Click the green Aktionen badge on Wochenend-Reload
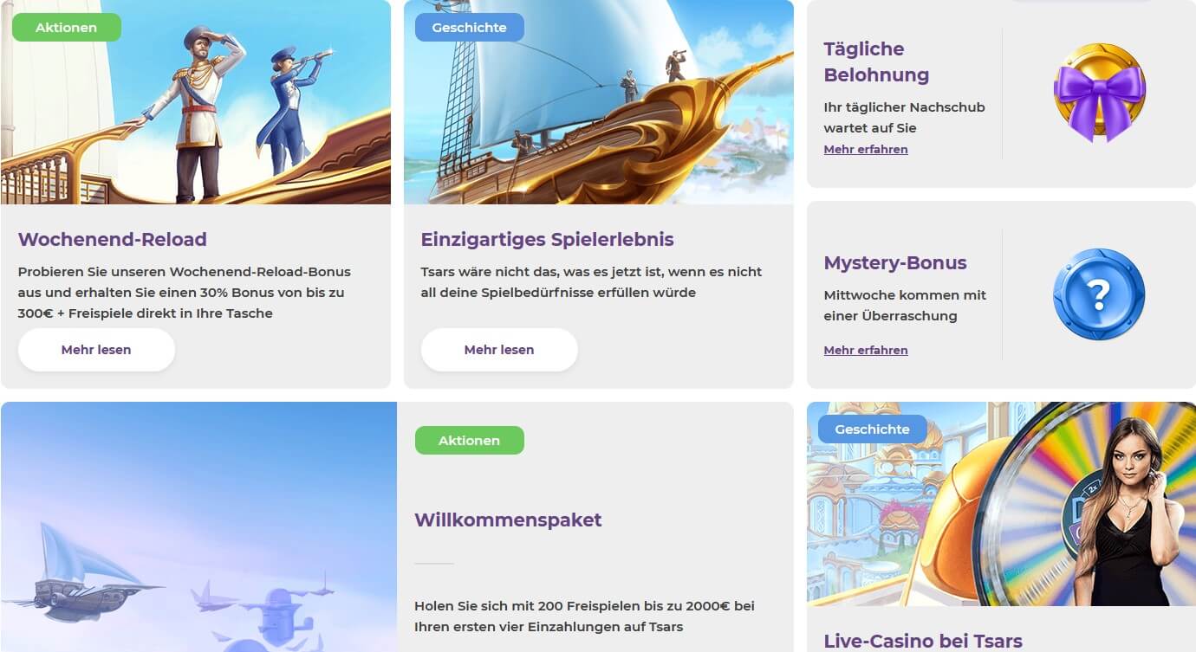 67,28
